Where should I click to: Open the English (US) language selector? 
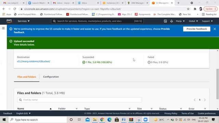click(23, 113)
